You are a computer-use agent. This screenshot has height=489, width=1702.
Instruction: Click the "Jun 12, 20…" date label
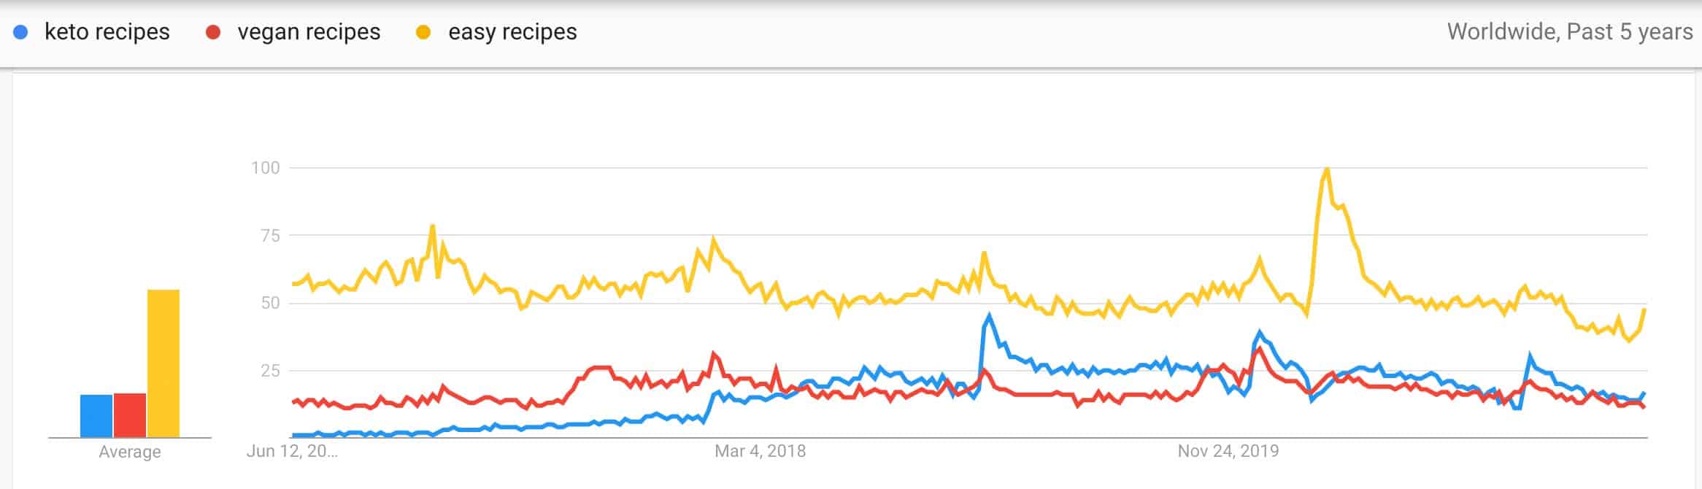(292, 451)
